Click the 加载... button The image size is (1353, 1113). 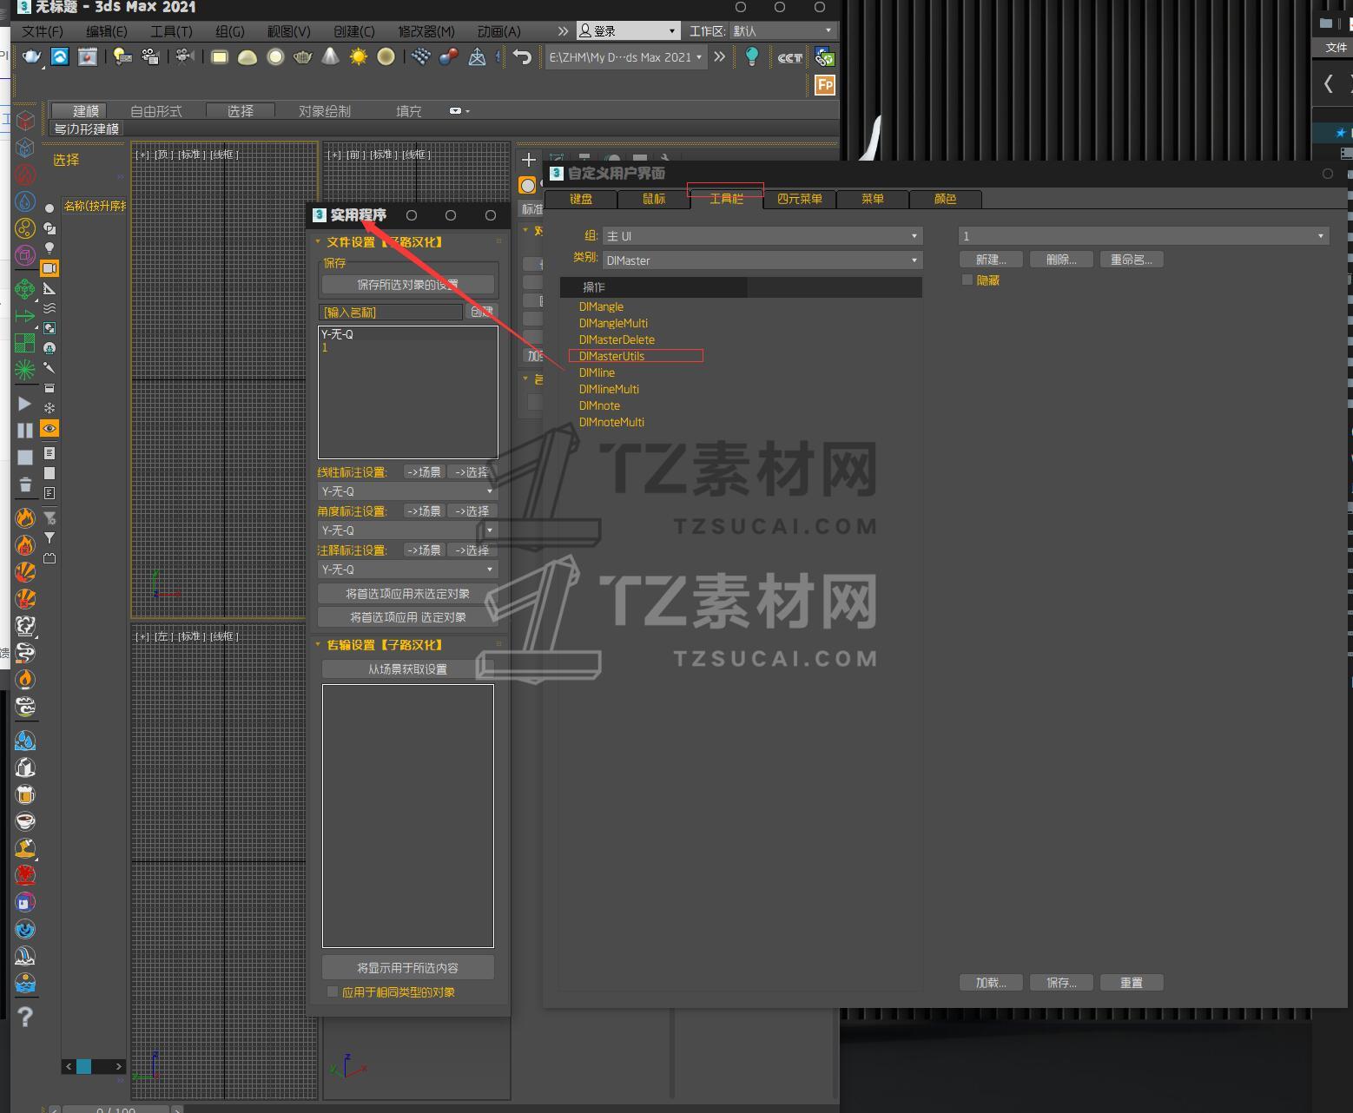990,983
